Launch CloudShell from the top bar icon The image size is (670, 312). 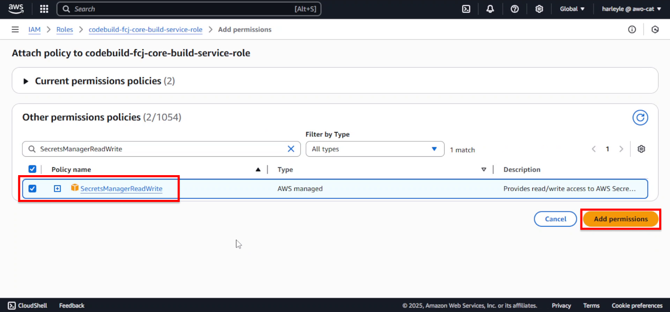466,9
